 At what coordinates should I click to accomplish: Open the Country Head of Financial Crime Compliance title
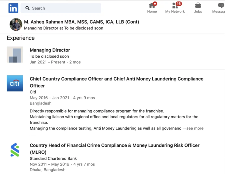(114, 149)
